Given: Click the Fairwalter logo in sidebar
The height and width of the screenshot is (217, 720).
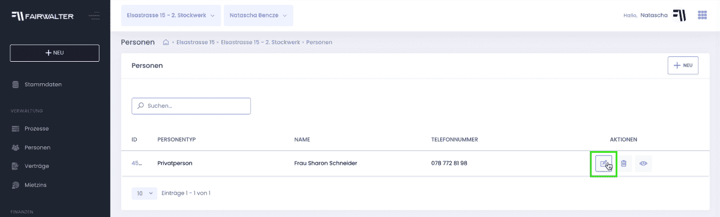Looking at the screenshot, I should (x=43, y=16).
